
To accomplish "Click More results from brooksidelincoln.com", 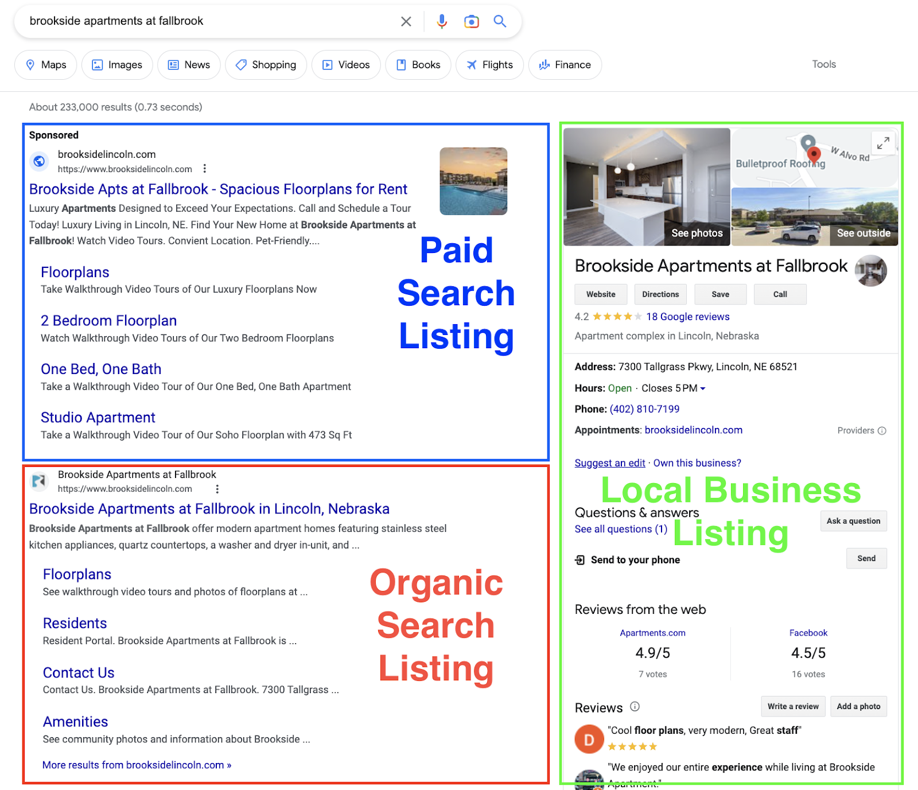I will [137, 765].
